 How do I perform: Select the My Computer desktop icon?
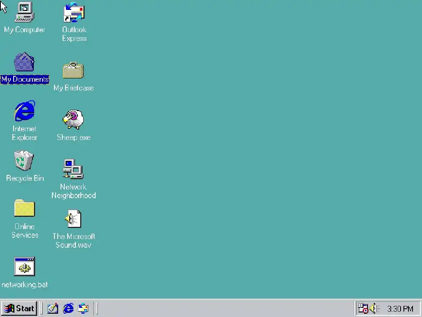pyautogui.click(x=24, y=12)
